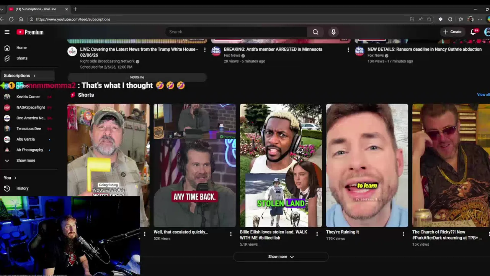
Task: Open BREAKING Antifa member ARRESTED video title
Action: (x=273, y=49)
